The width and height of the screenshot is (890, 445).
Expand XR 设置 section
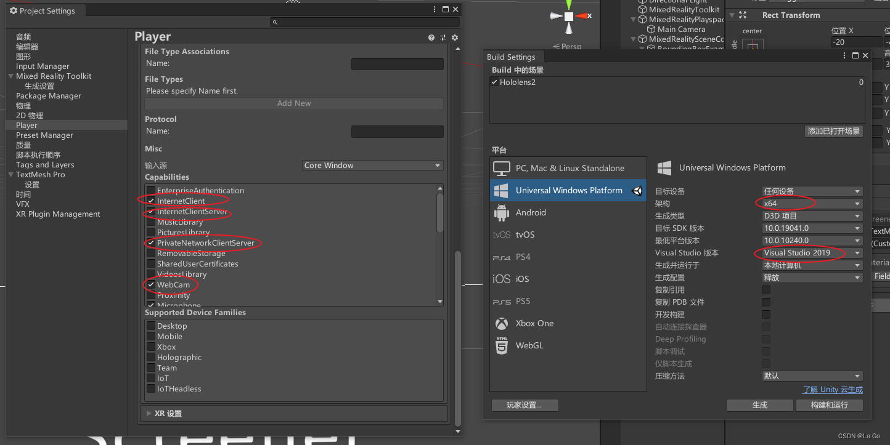coord(148,414)
